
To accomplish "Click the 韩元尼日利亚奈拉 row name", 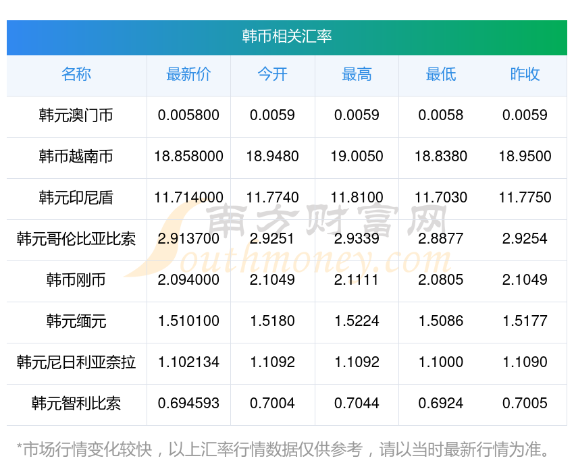I will pyautogui.click(x=76, y=362).
